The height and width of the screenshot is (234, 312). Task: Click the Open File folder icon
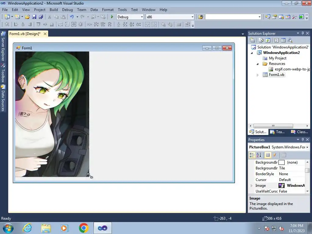[27, 17]
